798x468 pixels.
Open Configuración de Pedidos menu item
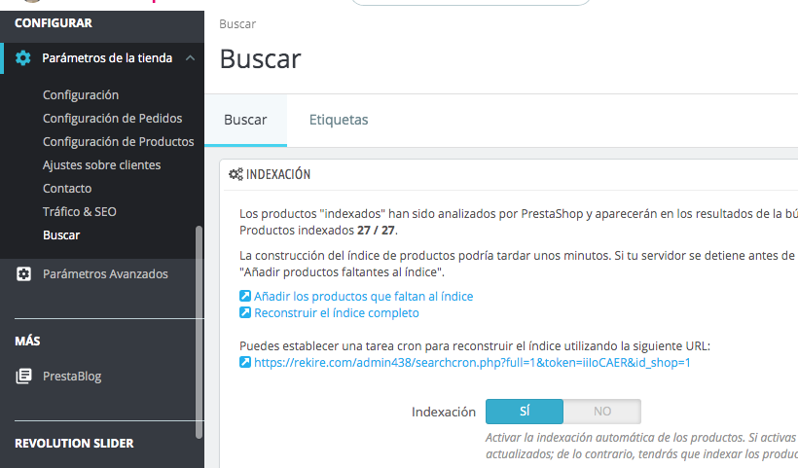pyautogui.click(x=113, y=119)
